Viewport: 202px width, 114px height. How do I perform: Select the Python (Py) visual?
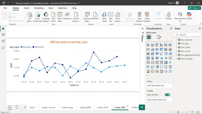click(148, 67)
